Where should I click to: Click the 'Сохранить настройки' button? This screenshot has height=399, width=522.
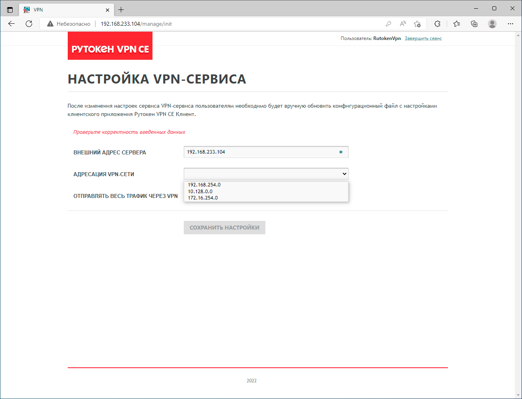click(225, 228)
